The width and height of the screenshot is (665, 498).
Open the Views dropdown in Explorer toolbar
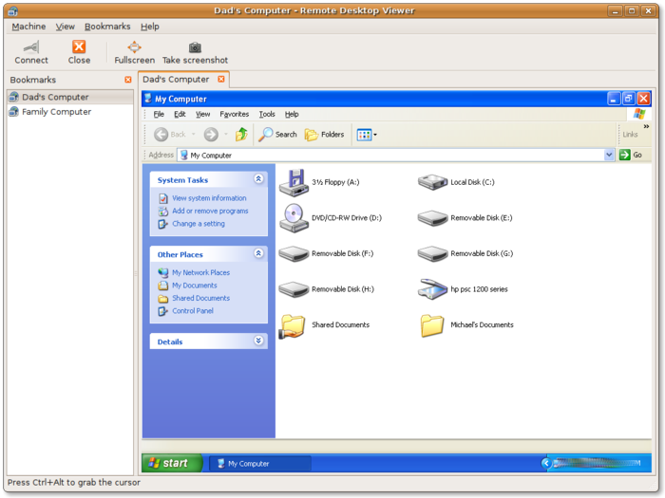click(367, 135)
